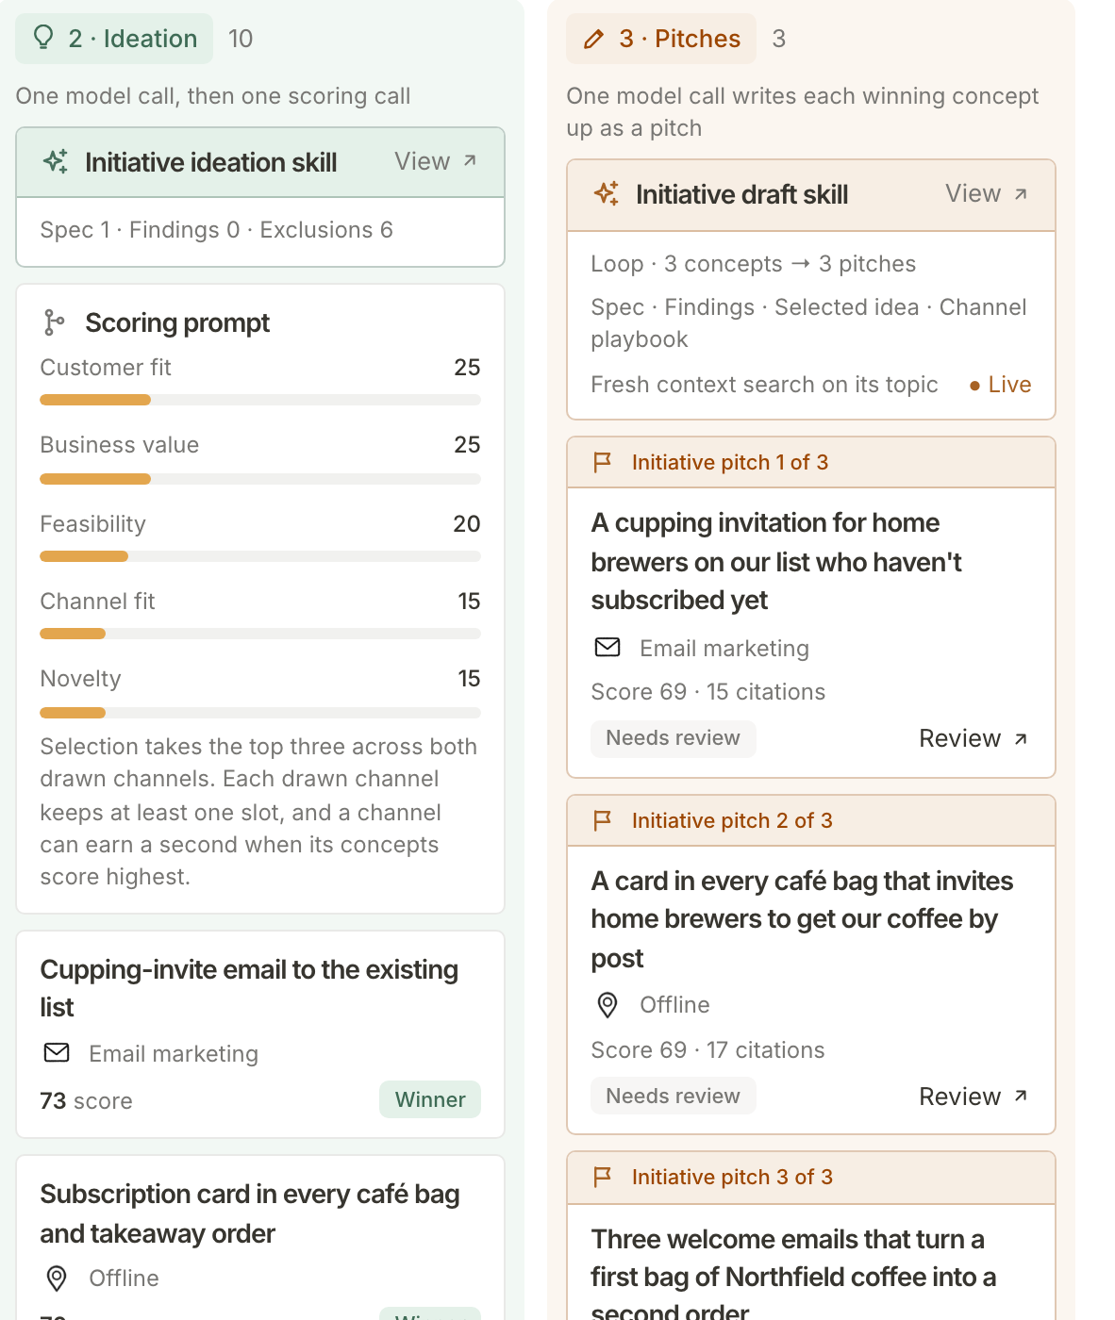1115x1320 pixels.
Task: Click Score 69 · 15 citations
Action: point(707,692)
